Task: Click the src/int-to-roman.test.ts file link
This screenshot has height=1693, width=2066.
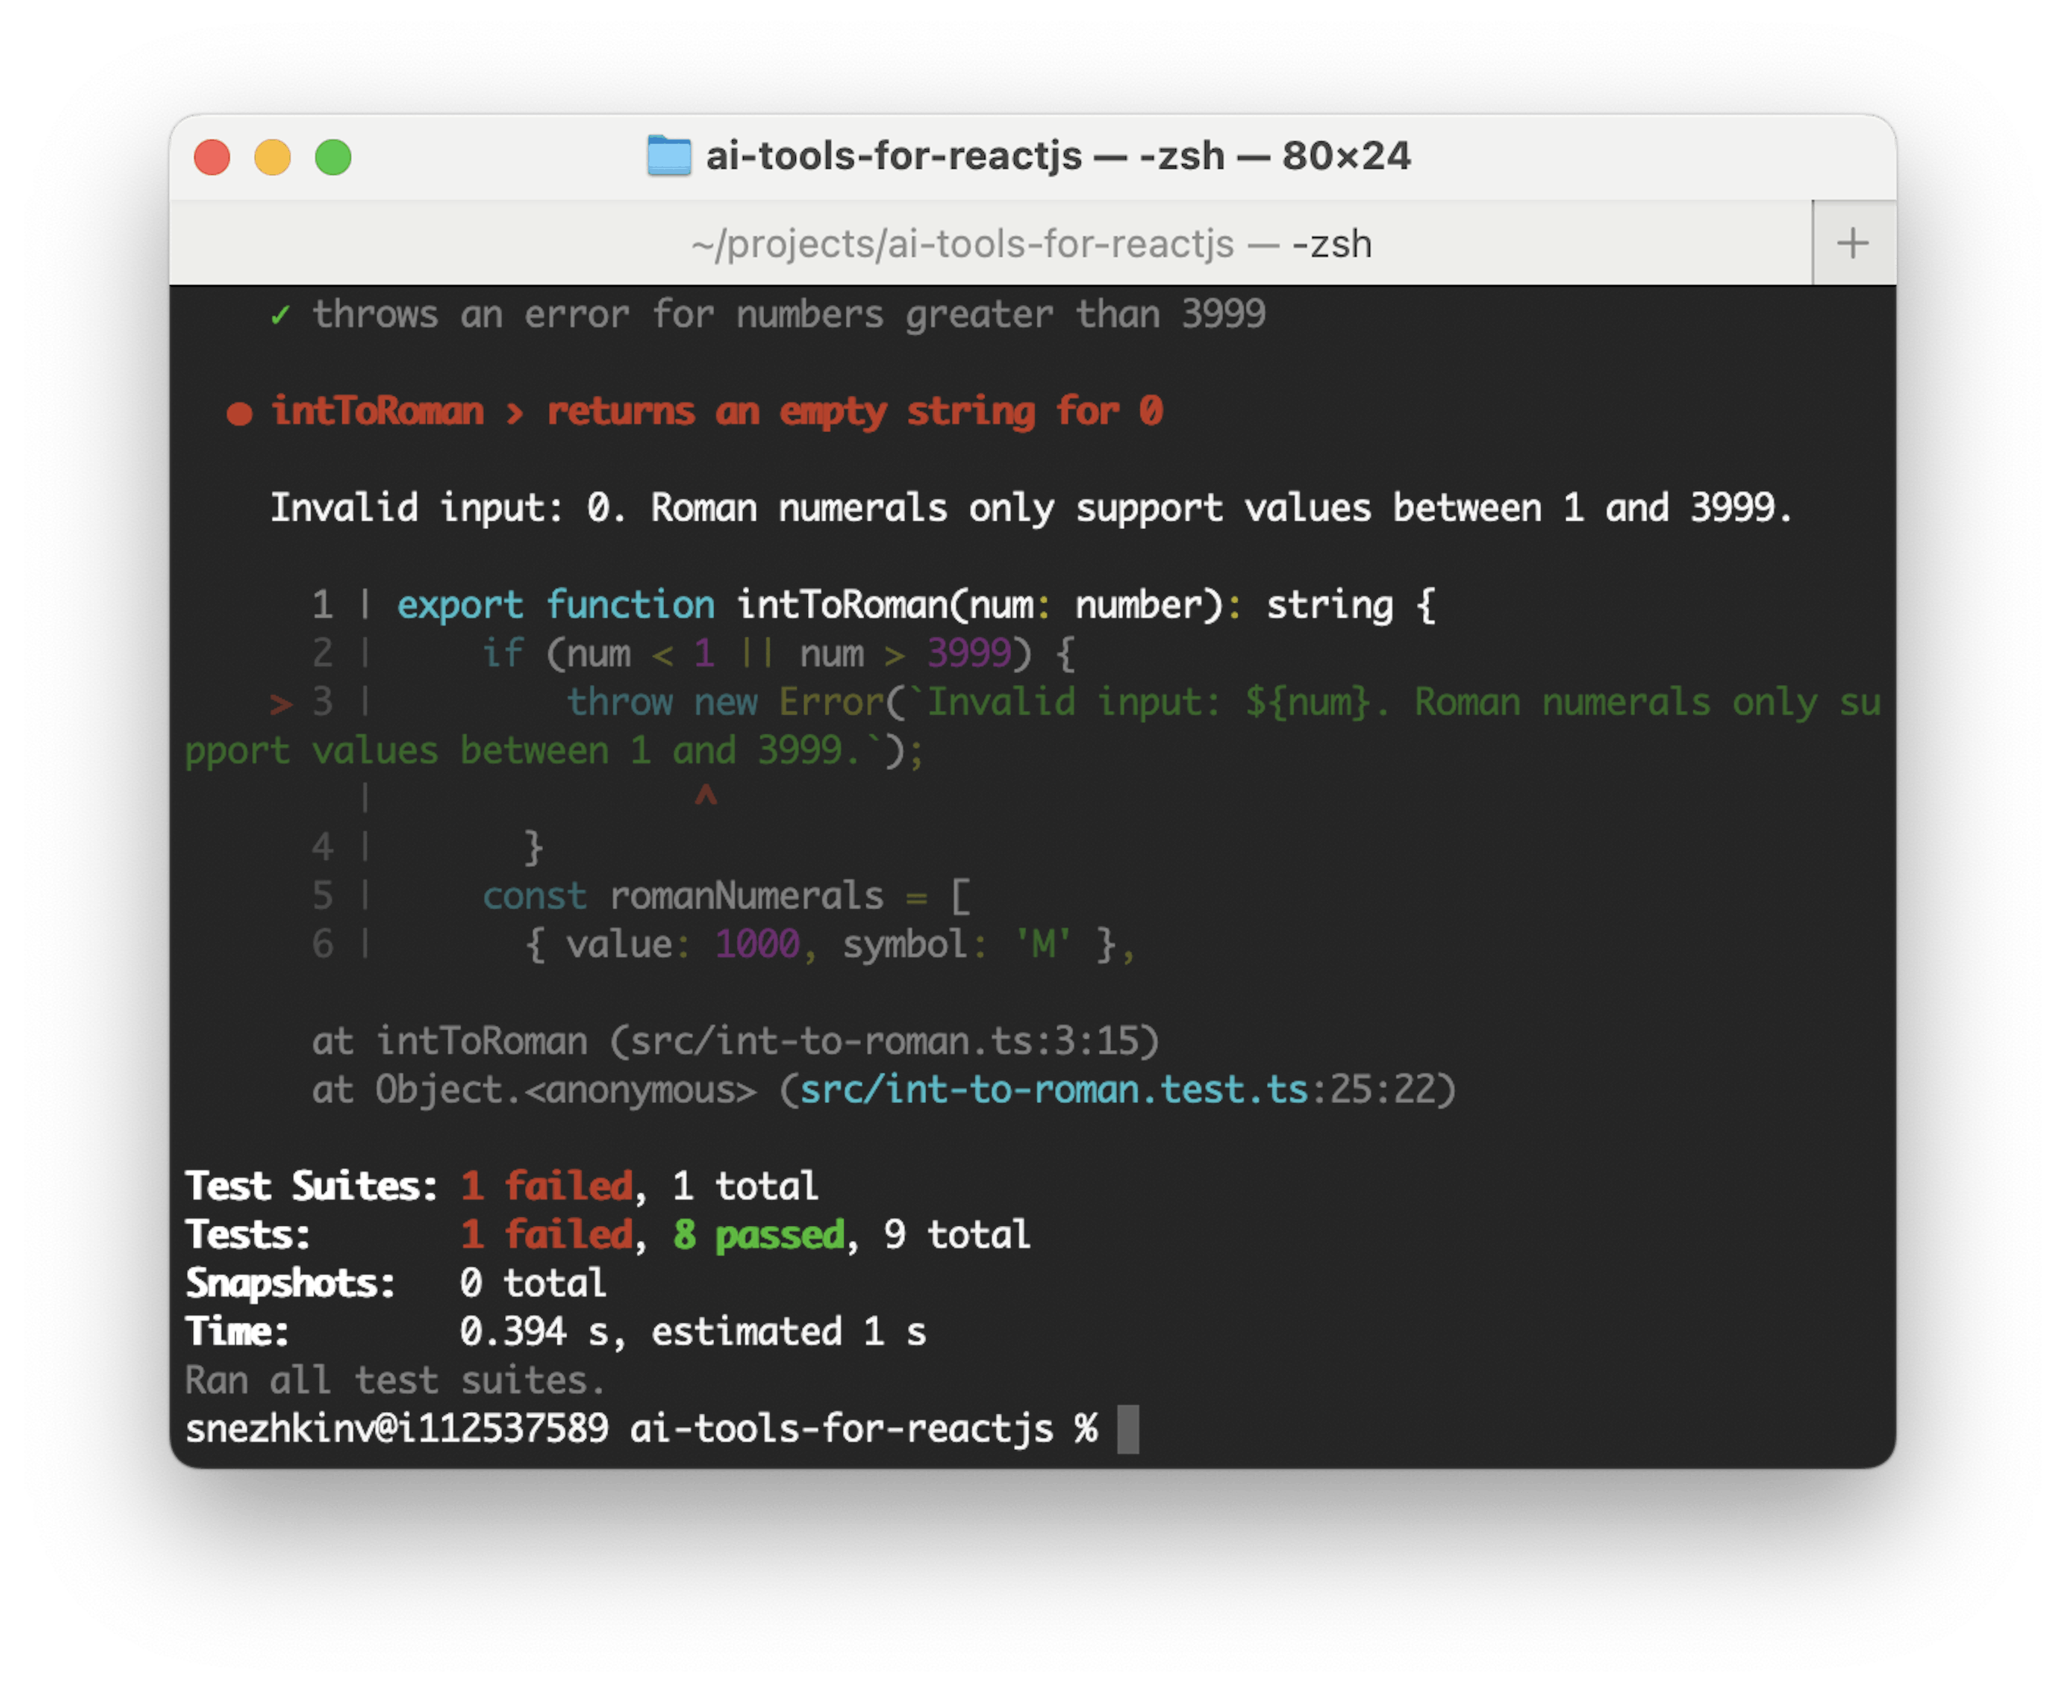Action: (x=1052, y=1089)
